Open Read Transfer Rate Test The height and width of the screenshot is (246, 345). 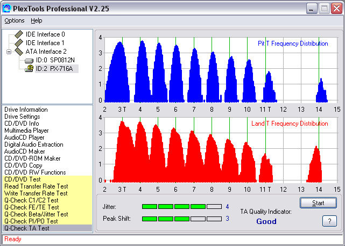(x=47, y=186)
